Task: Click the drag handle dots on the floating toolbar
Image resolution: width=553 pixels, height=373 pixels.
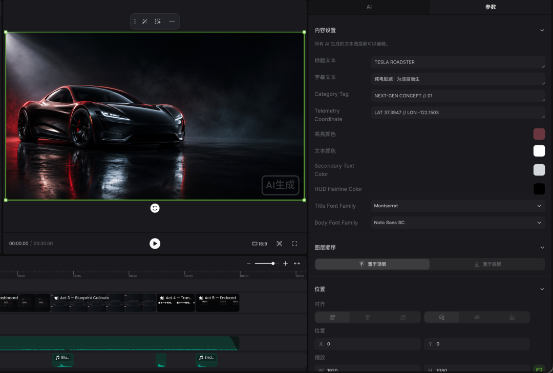Action: point(135,21)
